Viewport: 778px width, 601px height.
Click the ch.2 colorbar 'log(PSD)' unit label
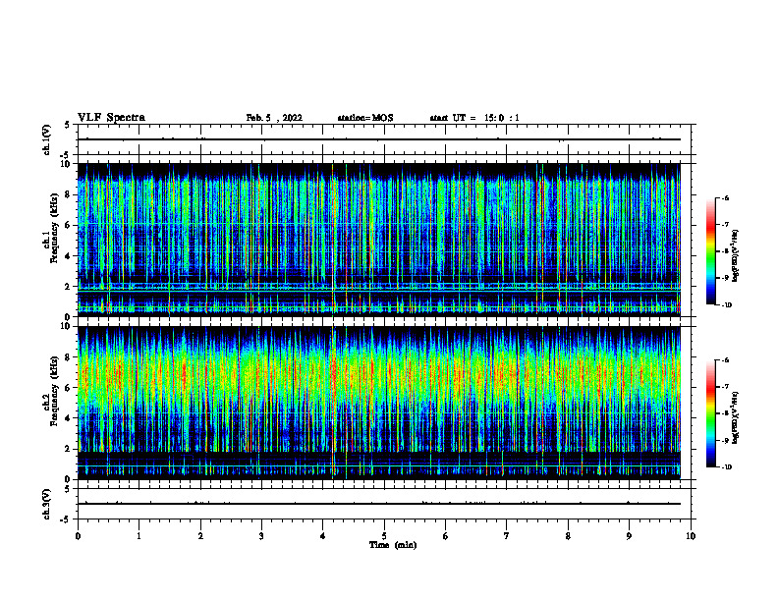point(735,417)
